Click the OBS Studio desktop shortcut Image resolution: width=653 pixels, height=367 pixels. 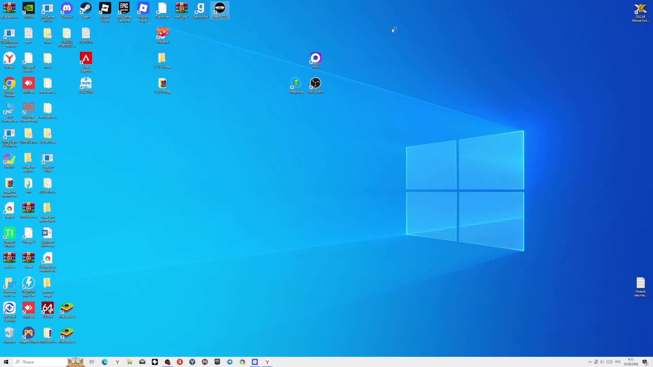[x=315, y=85]
